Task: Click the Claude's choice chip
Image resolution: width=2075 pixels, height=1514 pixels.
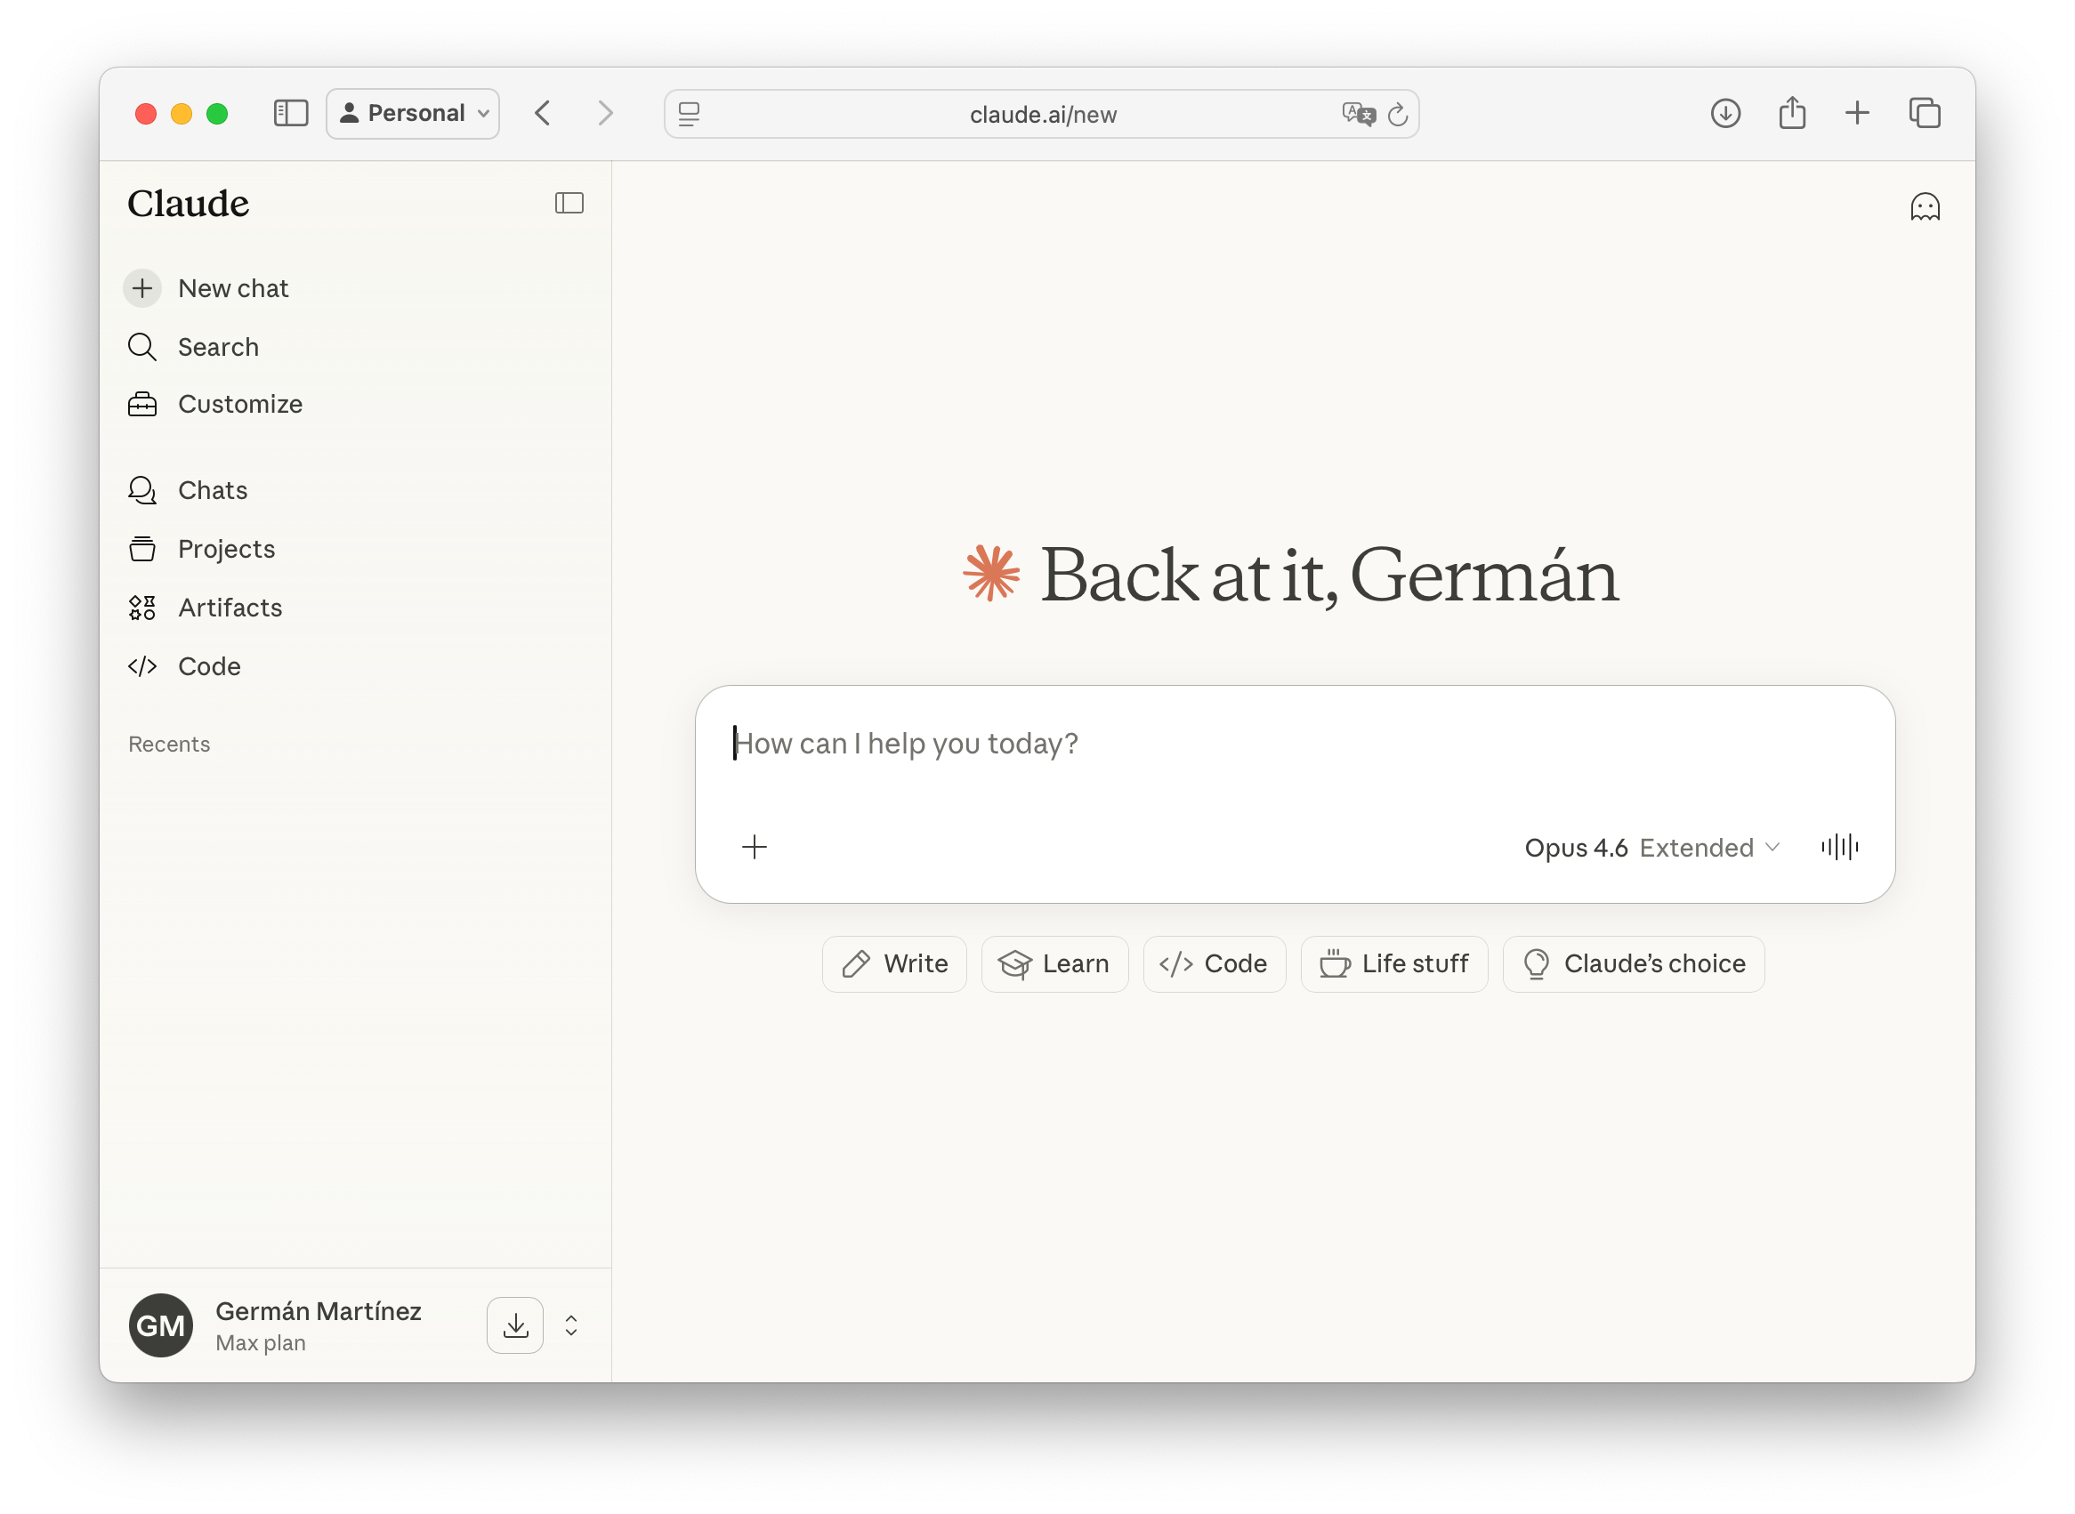Action: tap(1634, 964)
